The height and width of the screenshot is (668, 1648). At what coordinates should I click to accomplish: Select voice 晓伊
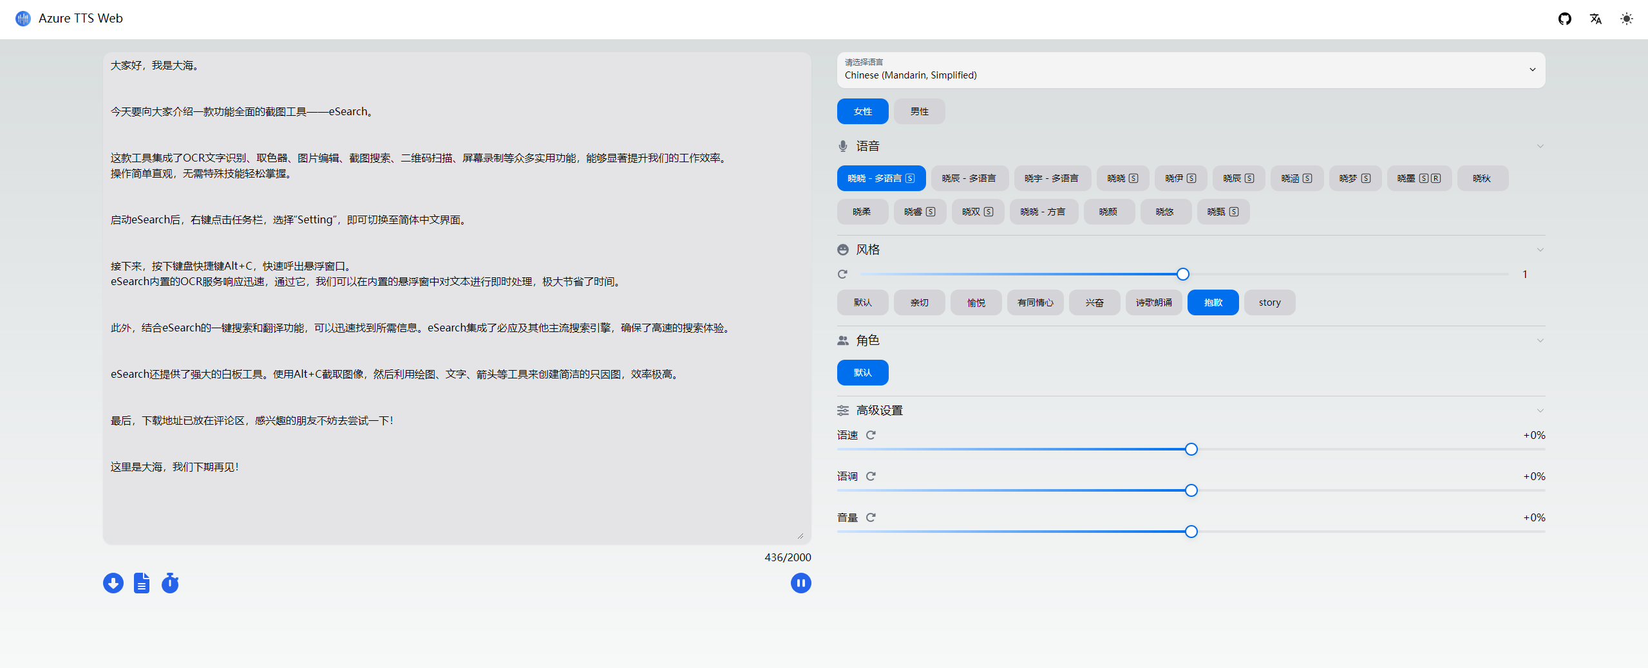pyautogui.click(x=1180, y=178)
